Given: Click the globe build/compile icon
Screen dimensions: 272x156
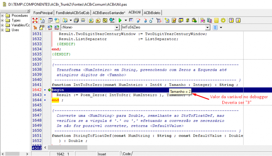Looking at the screenshot, I should click(x=112, y=20).
